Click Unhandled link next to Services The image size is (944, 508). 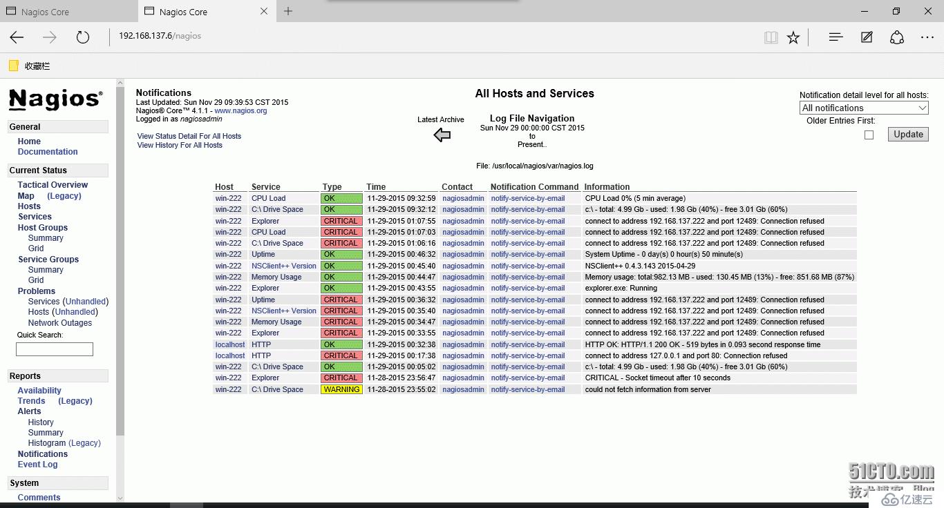[86, 302]
